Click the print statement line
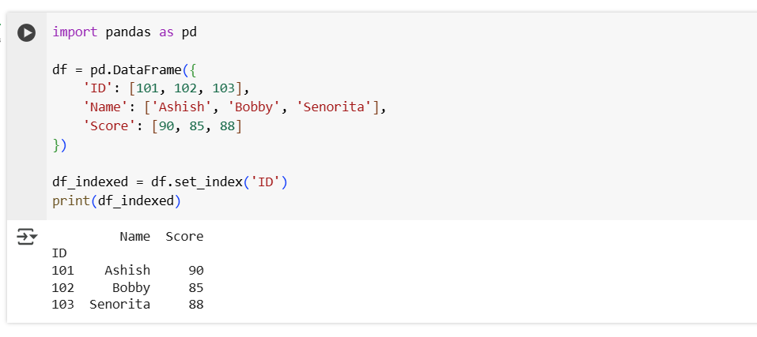Image resolution: width=757 pixels, height=337 pixels. pos(116,201)
